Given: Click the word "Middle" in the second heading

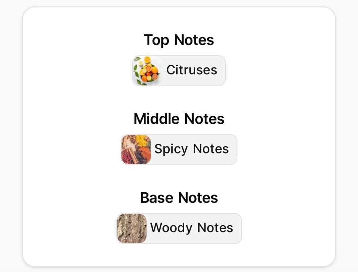Looking at the screenshot, I should tap(156, 119).
